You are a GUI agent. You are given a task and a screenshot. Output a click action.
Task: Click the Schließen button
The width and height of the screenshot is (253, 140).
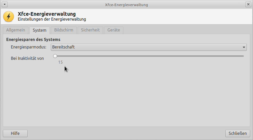pos(238,134)
